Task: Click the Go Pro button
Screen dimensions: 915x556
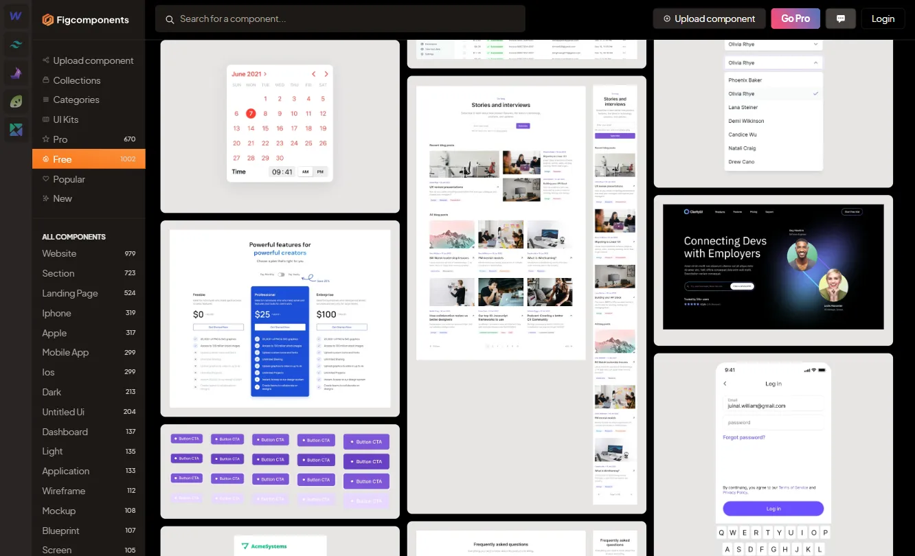Action: tap(795, 19)
